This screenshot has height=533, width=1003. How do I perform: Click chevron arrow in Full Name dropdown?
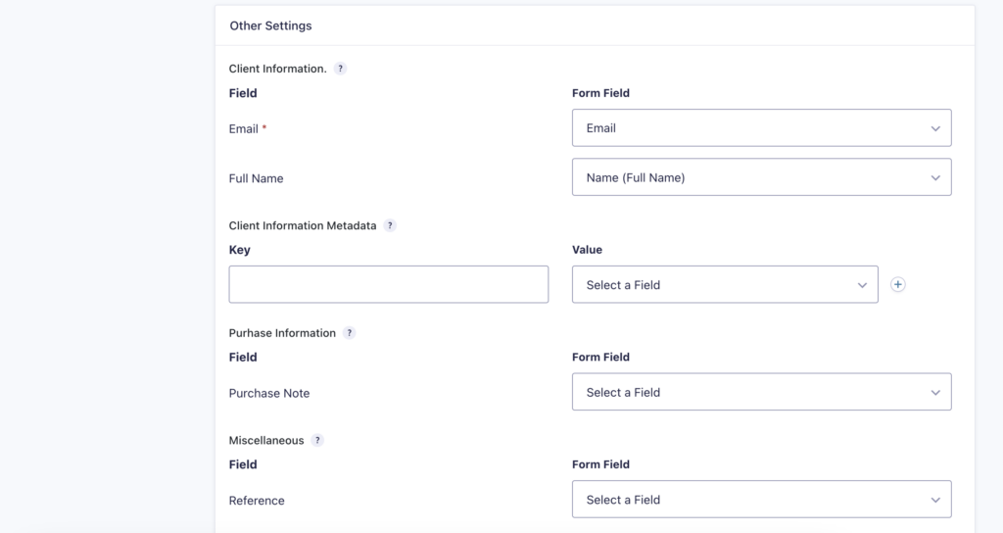click(x=935, y=178)
